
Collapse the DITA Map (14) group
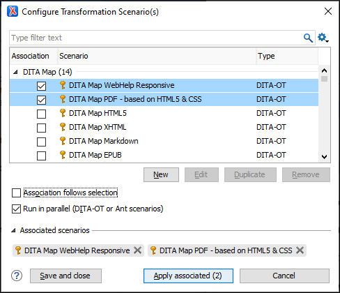[15, 72]
